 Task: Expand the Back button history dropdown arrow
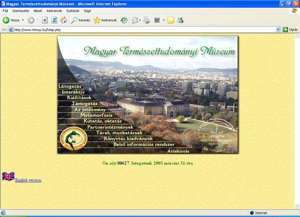click(x=23, y=20)
